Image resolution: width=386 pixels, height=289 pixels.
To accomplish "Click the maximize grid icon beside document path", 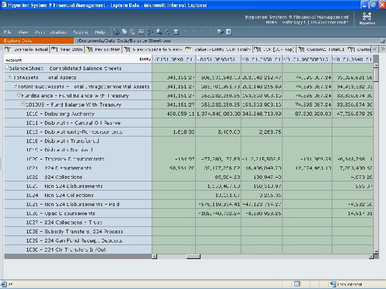I will [382, 41].
